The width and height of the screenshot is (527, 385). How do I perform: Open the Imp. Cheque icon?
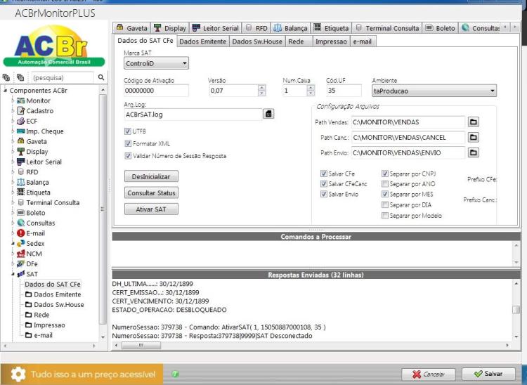coord(21,131)
